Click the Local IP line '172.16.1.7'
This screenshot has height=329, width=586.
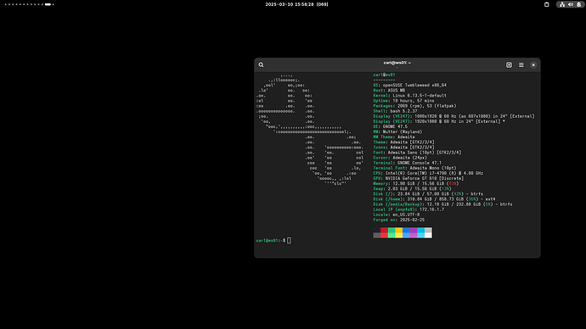(x=409, y=209)
